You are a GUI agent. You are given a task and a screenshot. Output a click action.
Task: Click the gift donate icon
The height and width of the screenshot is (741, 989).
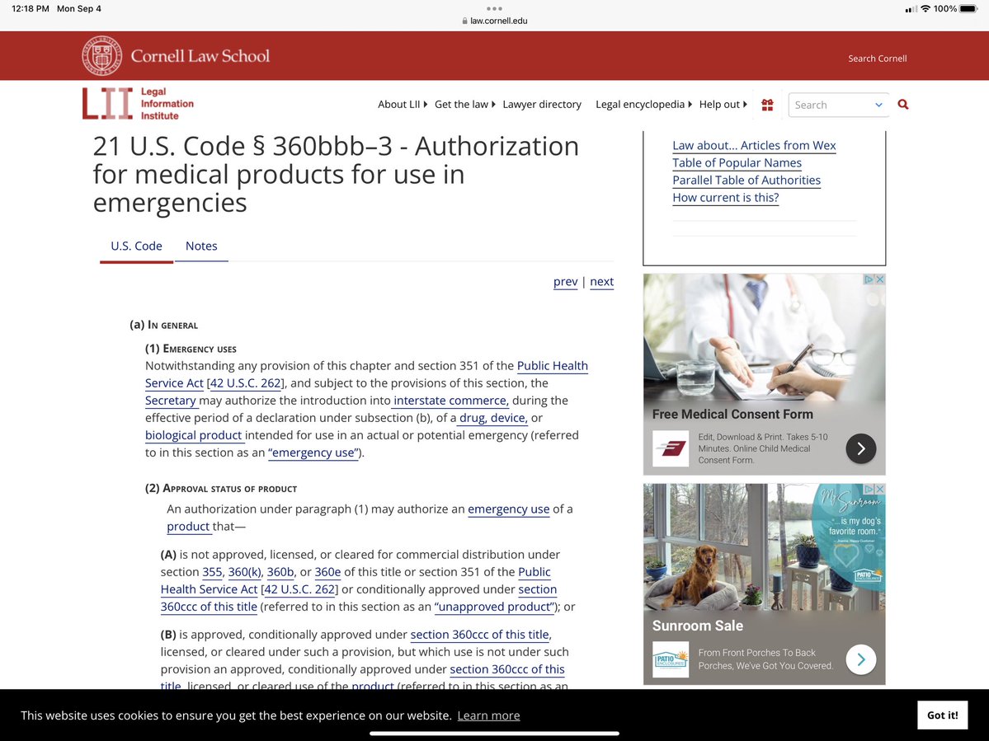pyautogui.click(x=767, y=105)
